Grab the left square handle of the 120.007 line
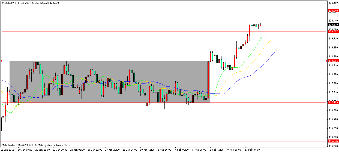The width and height of the screenshot is (339, 152). click(x=2, y=32)
